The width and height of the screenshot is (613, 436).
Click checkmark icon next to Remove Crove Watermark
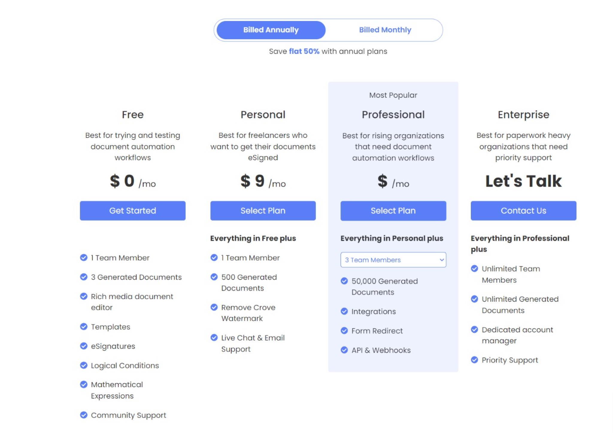(214, 307)
